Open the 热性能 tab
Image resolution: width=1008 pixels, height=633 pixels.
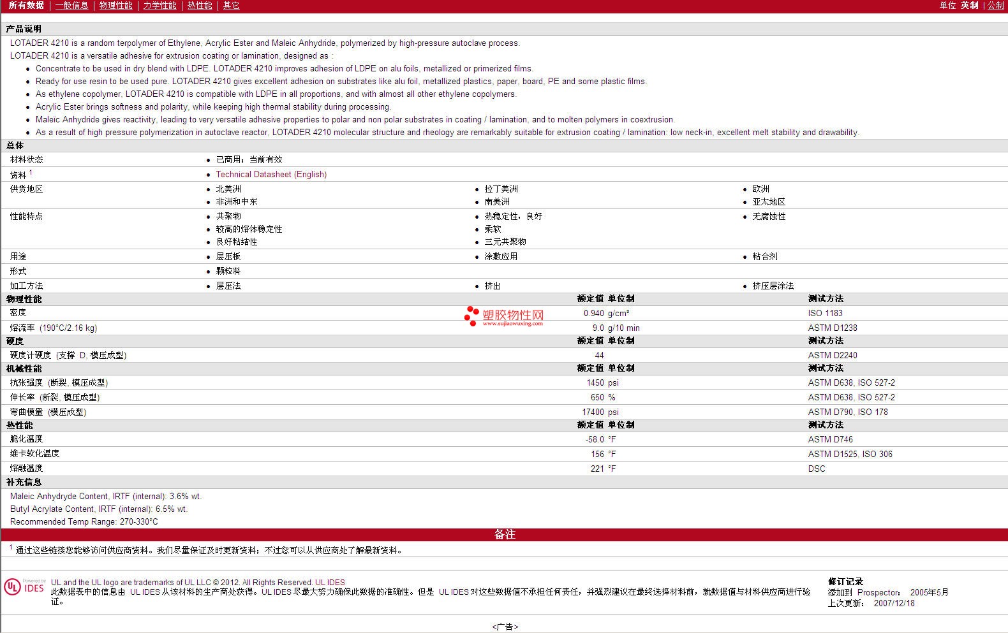tap(200, 6)
